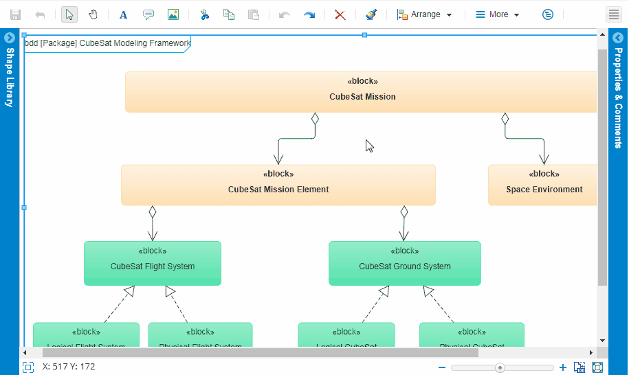Viewport: 629px width, 375px height.
Task: Click the grey Undo arrow
Action: tap(285, 15)
